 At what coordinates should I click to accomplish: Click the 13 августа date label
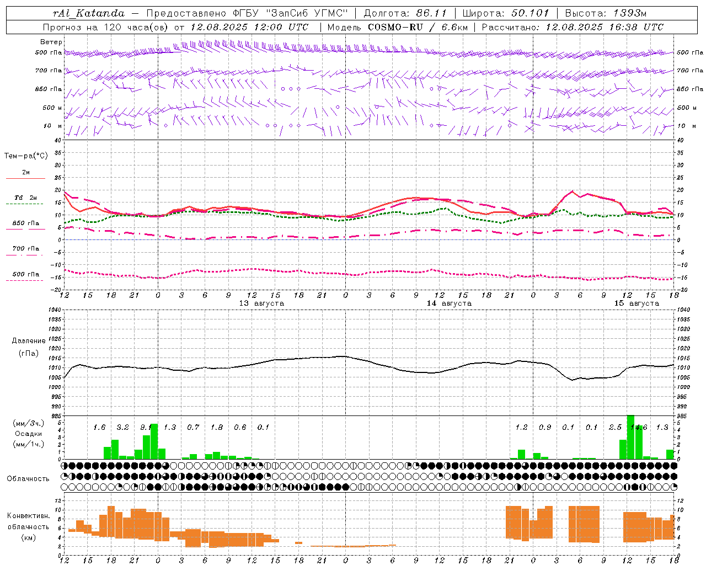click(x=261, y=303)
